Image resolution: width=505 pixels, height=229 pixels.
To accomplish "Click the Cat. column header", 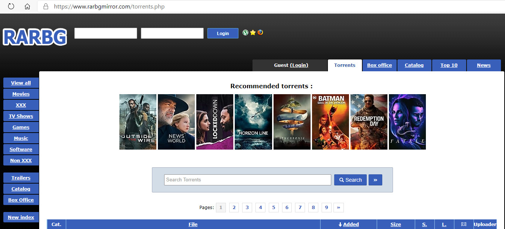I will tap(56, 224).
